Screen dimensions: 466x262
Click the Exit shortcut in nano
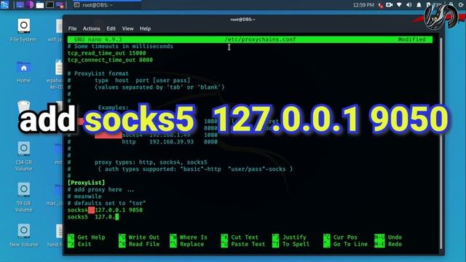[79, 245]
